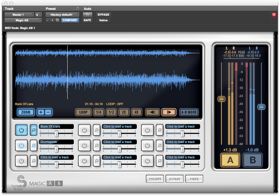Click the zoom in plus icon
This screenshot has height=196, width=280.
click(41, 112)
